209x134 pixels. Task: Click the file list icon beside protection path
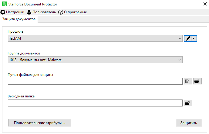click(x=188, y=81)
